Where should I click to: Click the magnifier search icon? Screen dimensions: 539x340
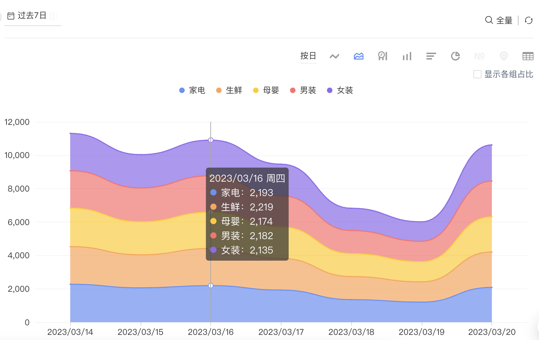coord(489,20)
